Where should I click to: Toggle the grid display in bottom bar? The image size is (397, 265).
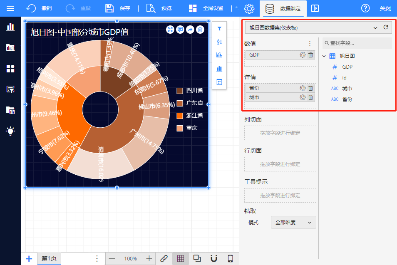(x=181, y=258)
